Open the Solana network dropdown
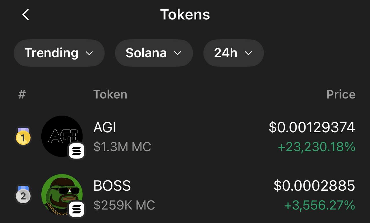 pos(153,53)
